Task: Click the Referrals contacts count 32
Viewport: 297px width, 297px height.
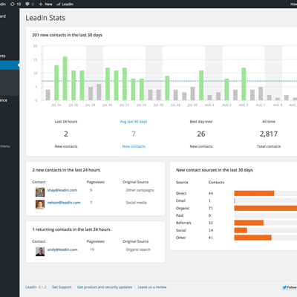Action: coord(211,223)
